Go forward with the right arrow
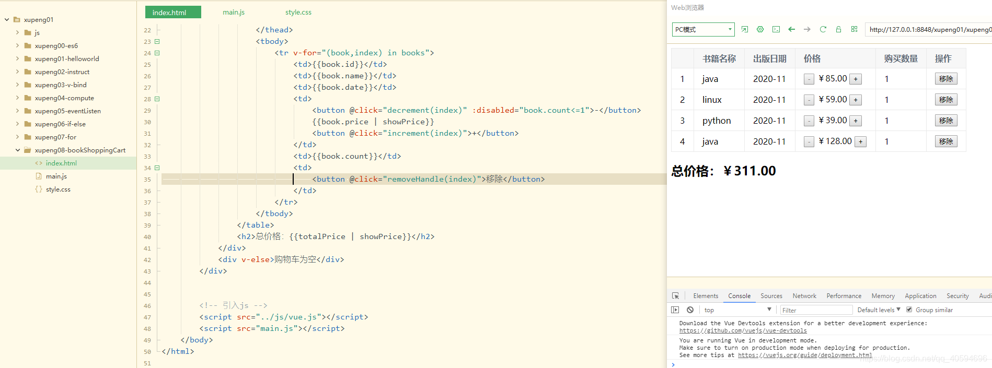 click(807, 29)
